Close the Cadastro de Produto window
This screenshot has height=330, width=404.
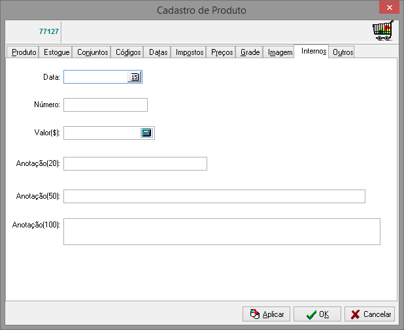[x=390, y=8]
